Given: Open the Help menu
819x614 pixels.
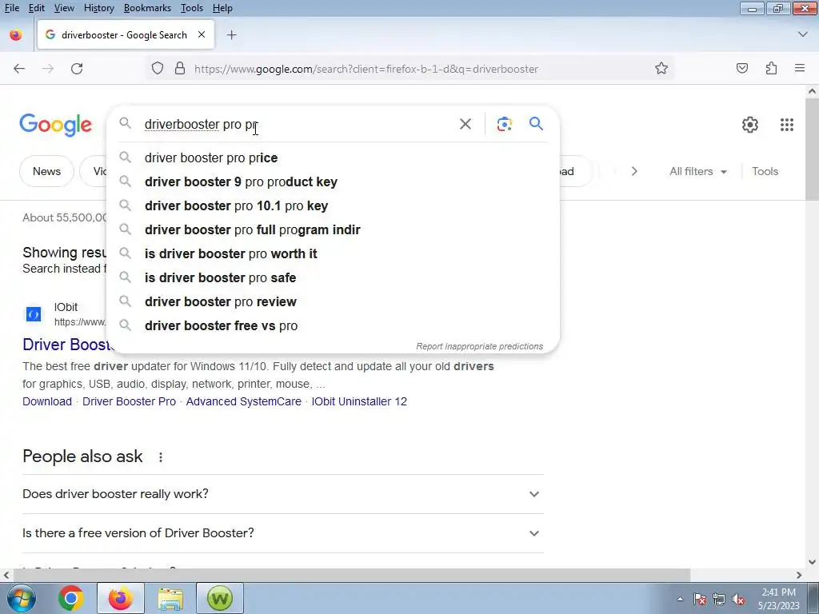Looking at the screenshot, I should coord(222,8).
